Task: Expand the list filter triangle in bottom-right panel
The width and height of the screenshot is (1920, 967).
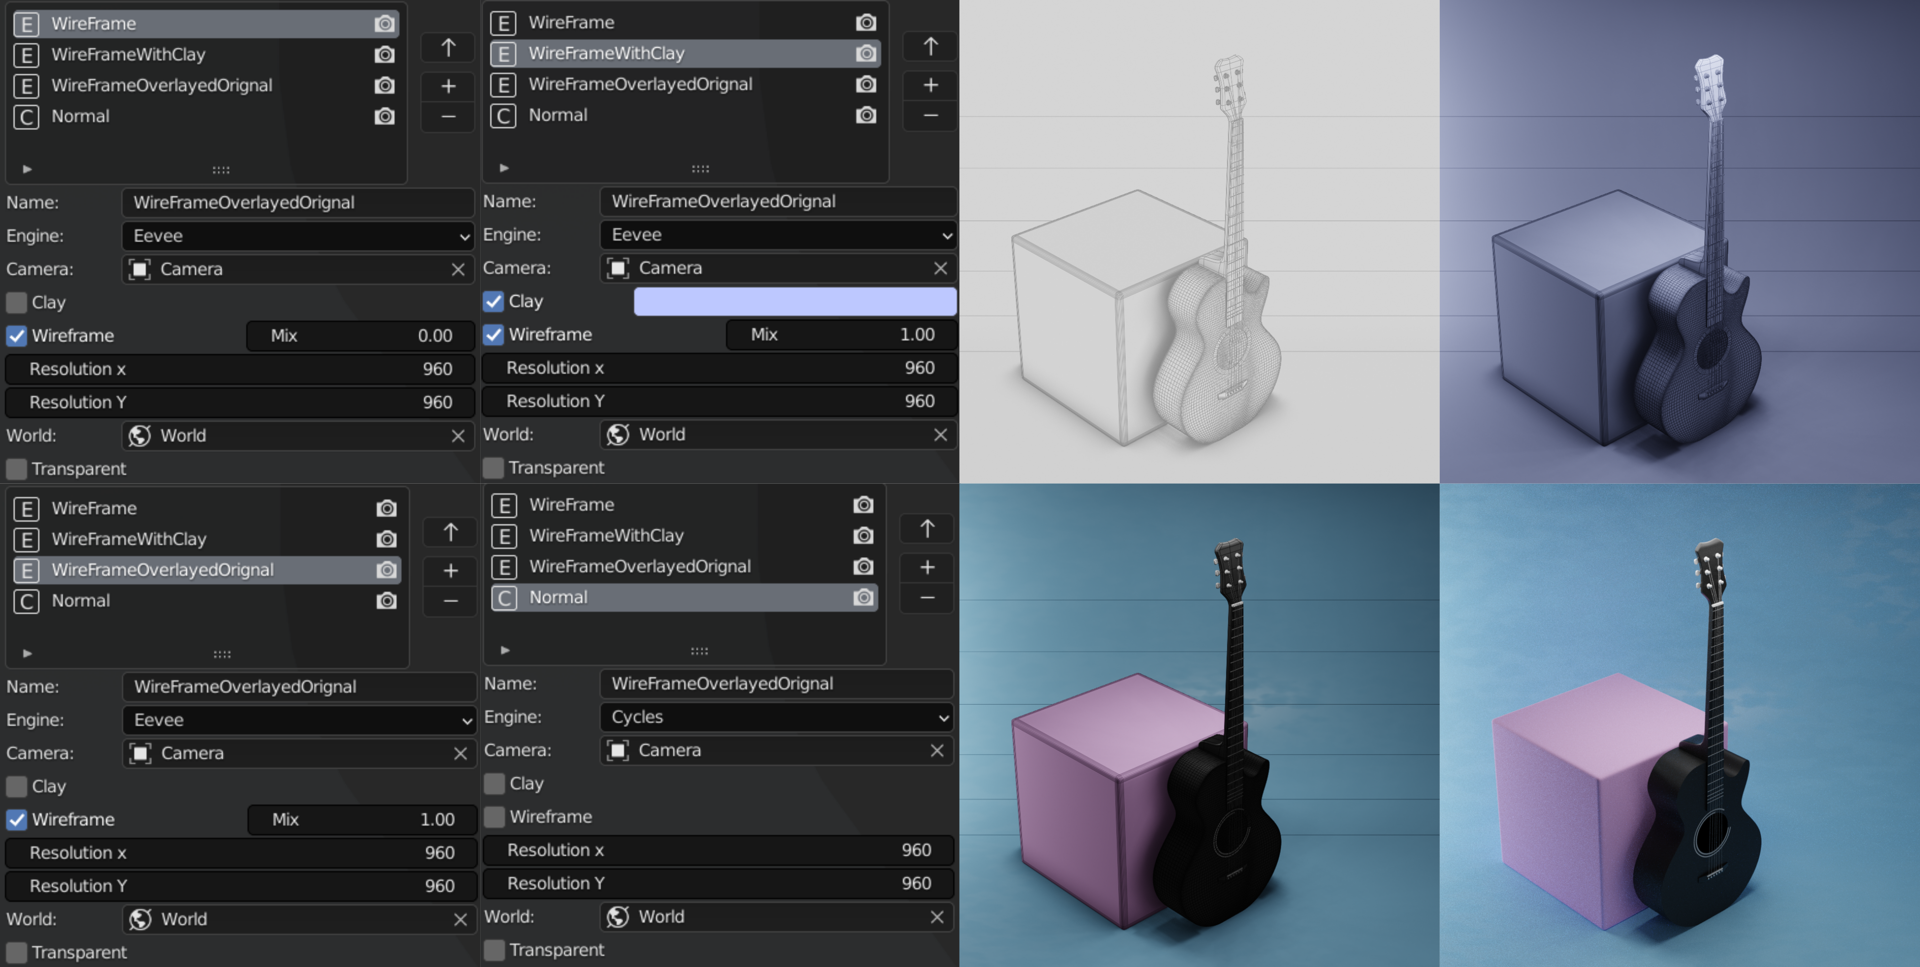Action: (504, 650)
